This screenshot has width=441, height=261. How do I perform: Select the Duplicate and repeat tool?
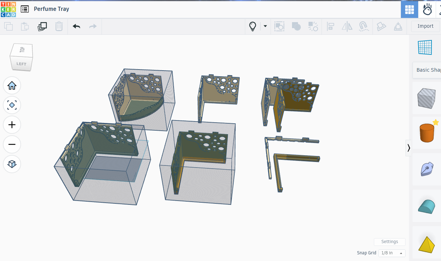coord(42,26)
